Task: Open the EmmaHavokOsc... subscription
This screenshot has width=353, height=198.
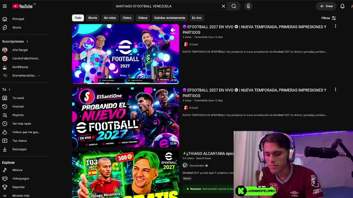Action: point(24,76)
